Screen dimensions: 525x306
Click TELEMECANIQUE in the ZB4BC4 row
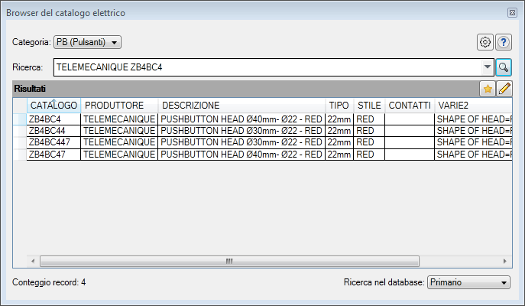click(x=119, y=119)
